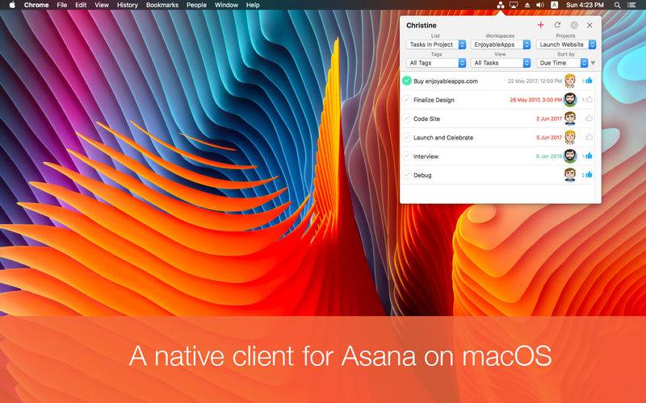This screenshot has width=646, height=403.
Task: Select the 'Debug' task name
Action: click(422, 175)
